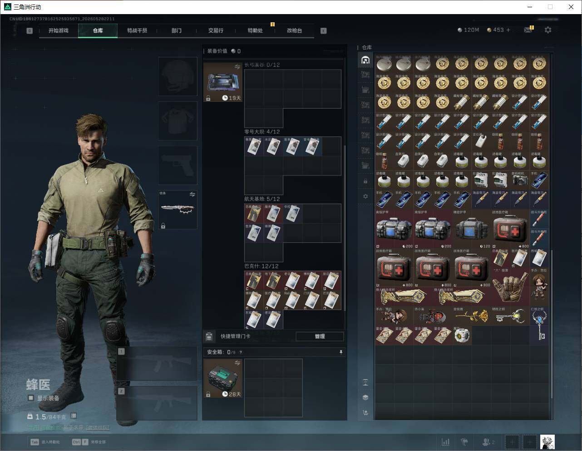
Task: Select the 数码相机 camera item
Action: [x=520, y=180]
